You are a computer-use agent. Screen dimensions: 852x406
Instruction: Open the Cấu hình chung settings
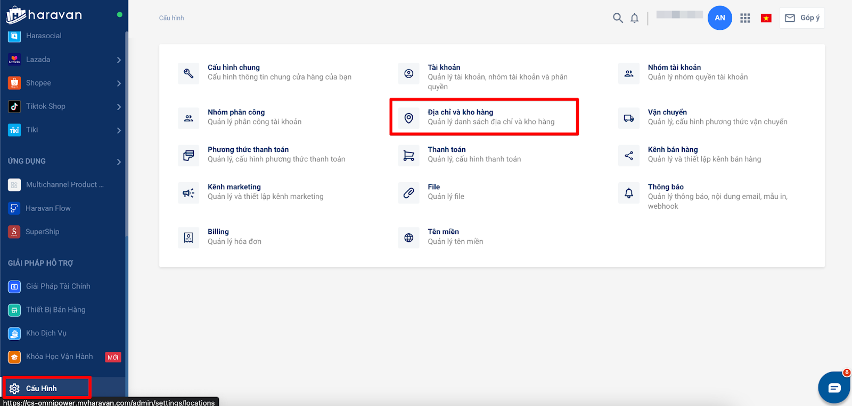point(234,67)
